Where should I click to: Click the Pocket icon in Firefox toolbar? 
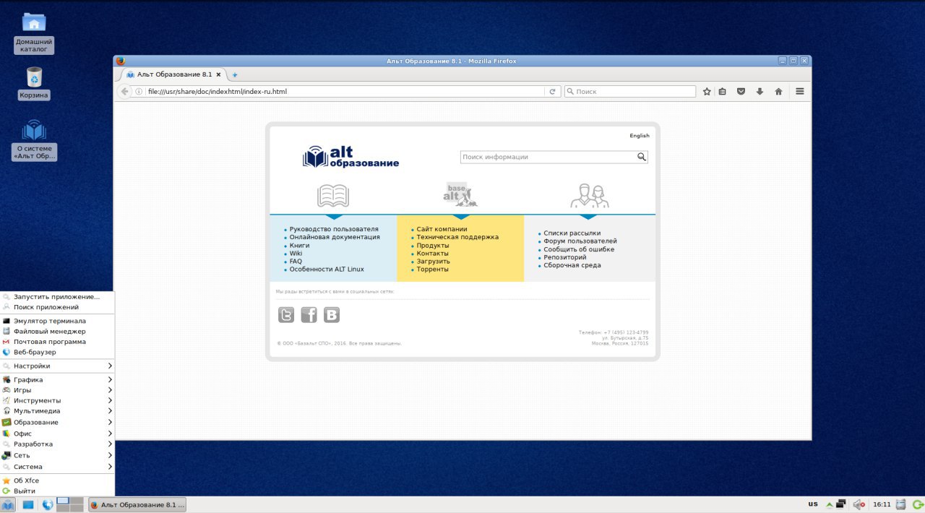pyautogui.click(x=741, y=92)
